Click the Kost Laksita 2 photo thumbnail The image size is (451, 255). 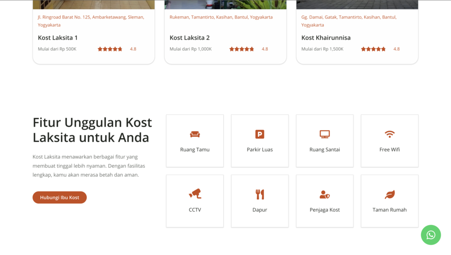pos(225,4)
